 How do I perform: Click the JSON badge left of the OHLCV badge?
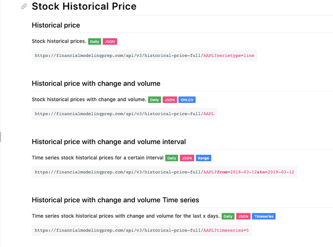pos(170,100)
